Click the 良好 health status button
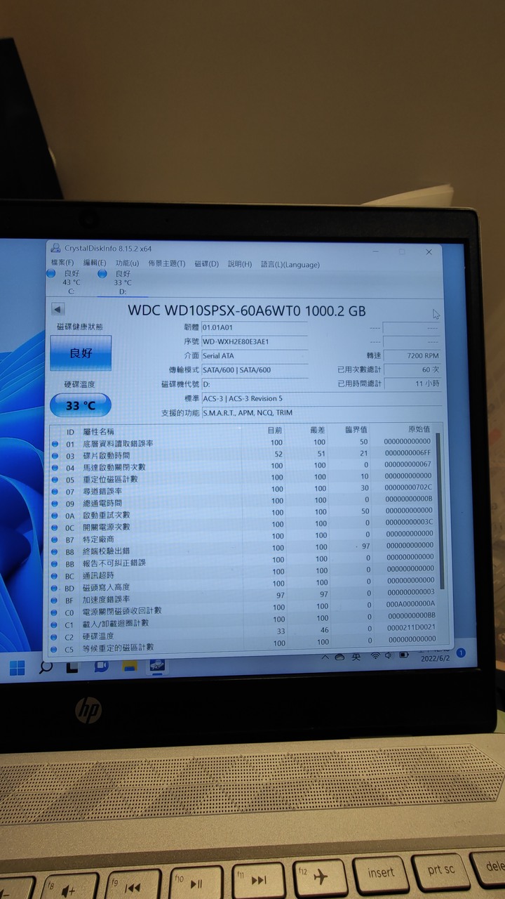The image size is (505, 899). coord(81,353)
